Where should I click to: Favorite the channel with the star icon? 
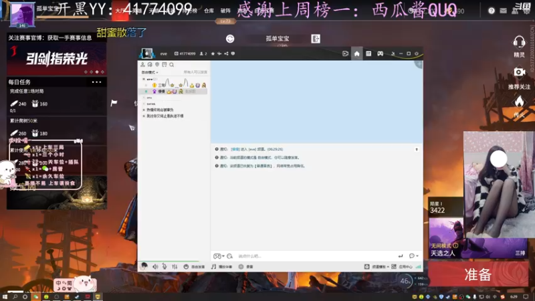[x=213, y=54]
